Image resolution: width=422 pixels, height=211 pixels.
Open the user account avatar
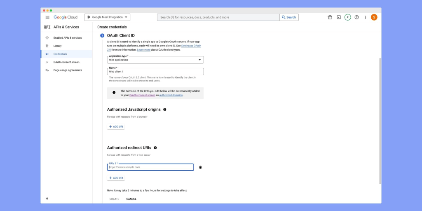[x=374, y=17]
